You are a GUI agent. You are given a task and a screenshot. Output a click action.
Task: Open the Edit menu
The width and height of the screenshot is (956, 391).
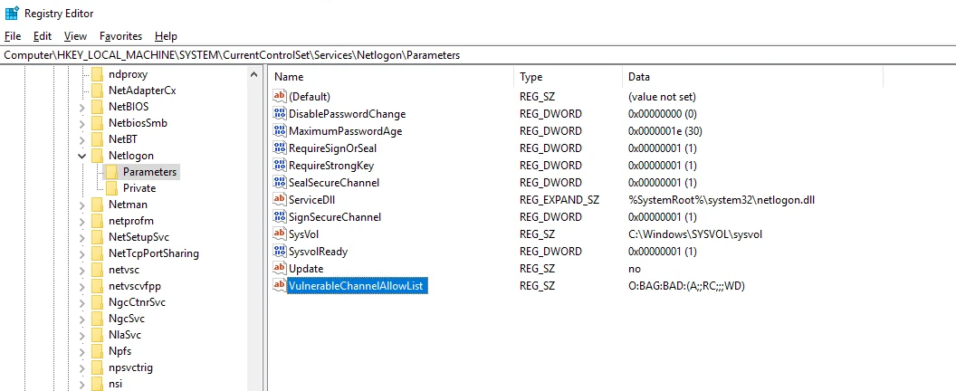pos(43,36)
